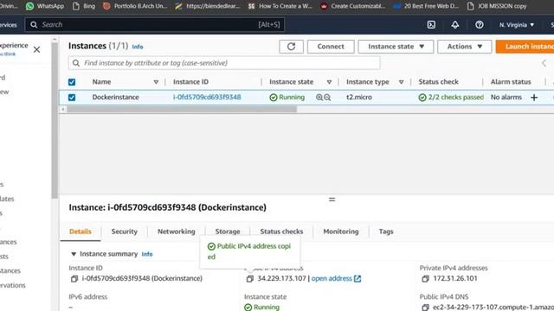The width and height of the screenshot is (554, 311).
Task: Click the Dockerinstance name cell
Action: click(x=115, y=98)
